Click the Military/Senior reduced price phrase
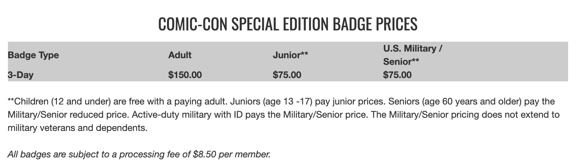 [x=68, y=115]
